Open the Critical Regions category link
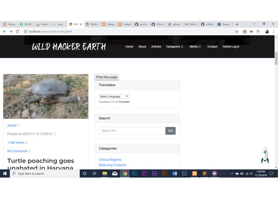Viewport: 278px width, 198px height. click(x=110, y=160)
